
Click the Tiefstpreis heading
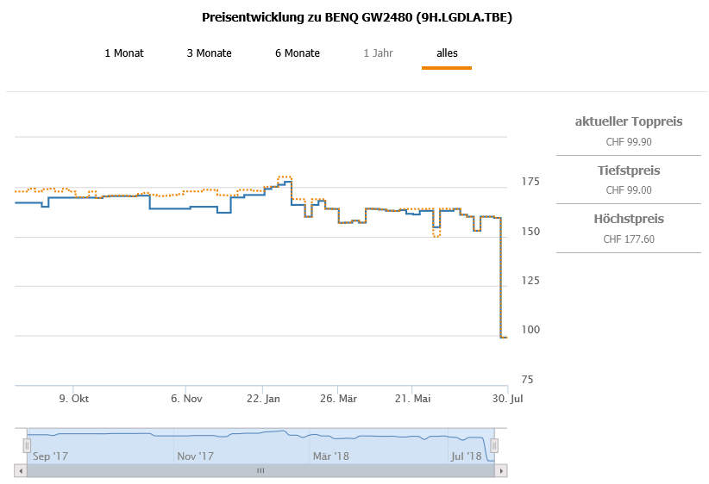pyautogui.click(x=629, y=171)
